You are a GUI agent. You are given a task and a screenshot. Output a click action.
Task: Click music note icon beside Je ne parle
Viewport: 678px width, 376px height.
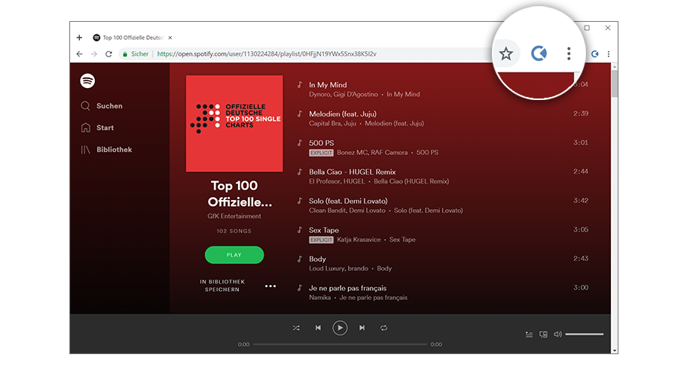[x=300, y=287]
